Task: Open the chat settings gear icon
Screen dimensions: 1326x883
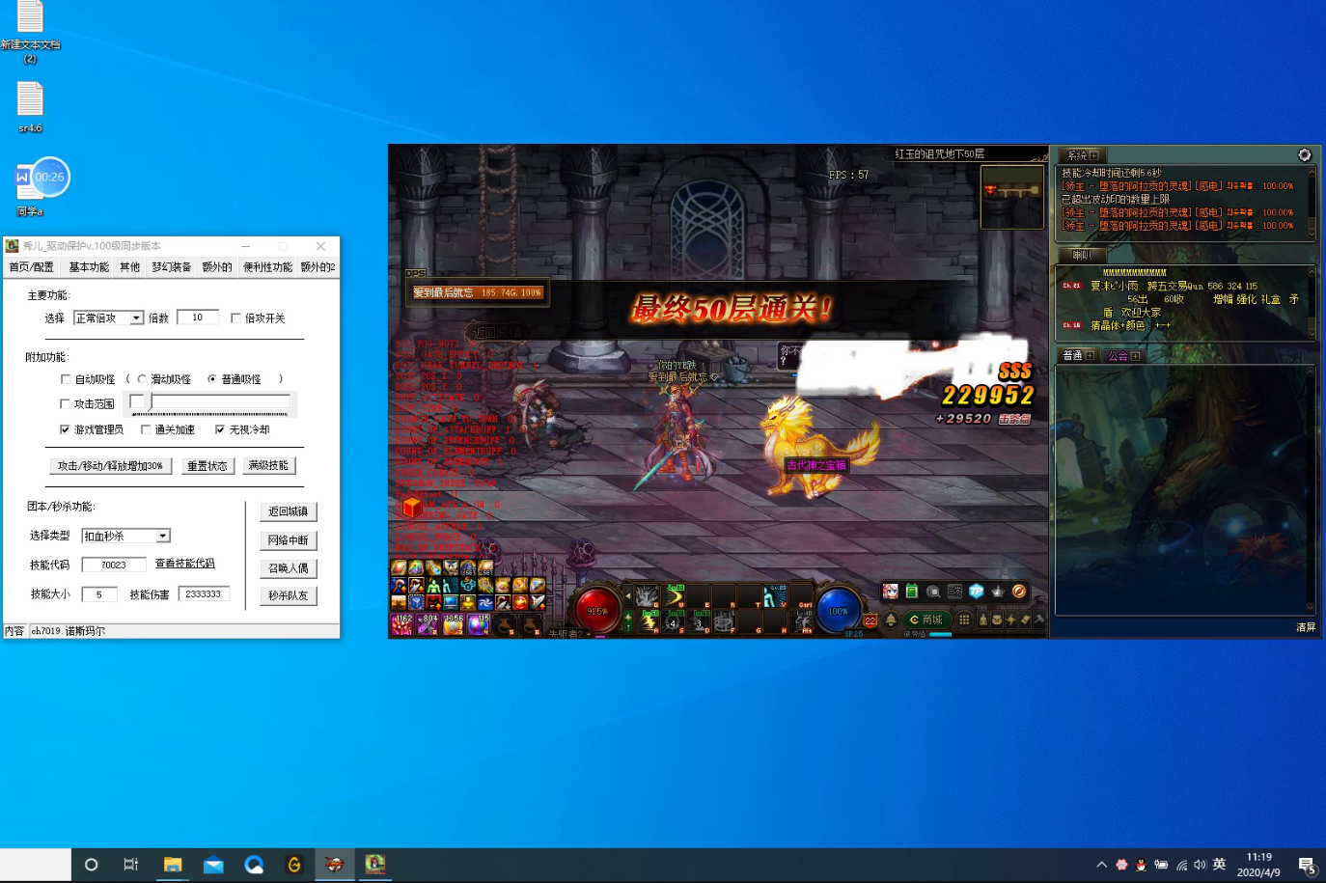Action: tap(1305, 155)
